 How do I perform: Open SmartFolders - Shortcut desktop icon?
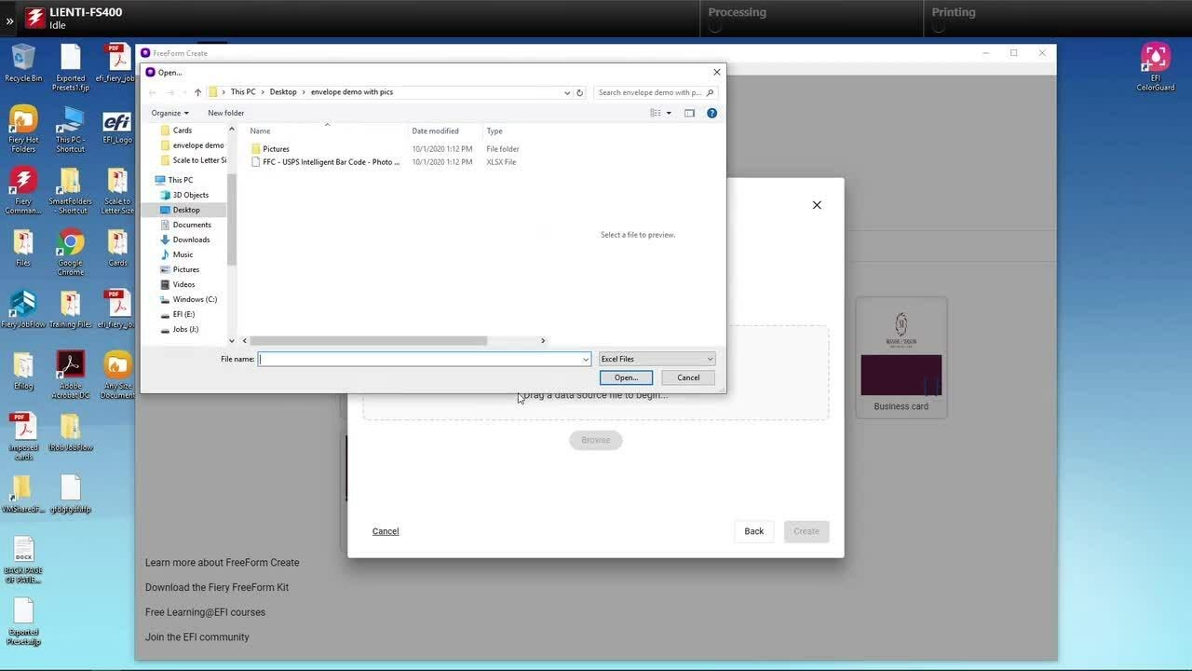(71, 190)
